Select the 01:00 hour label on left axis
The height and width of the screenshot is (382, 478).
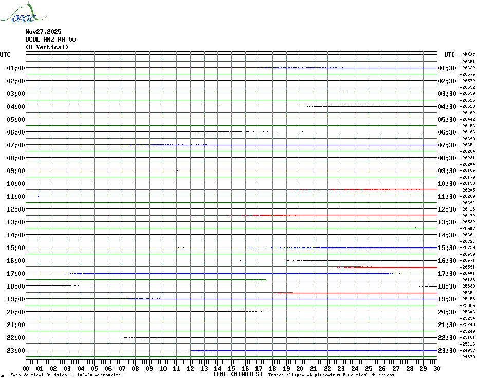point(16,68)
